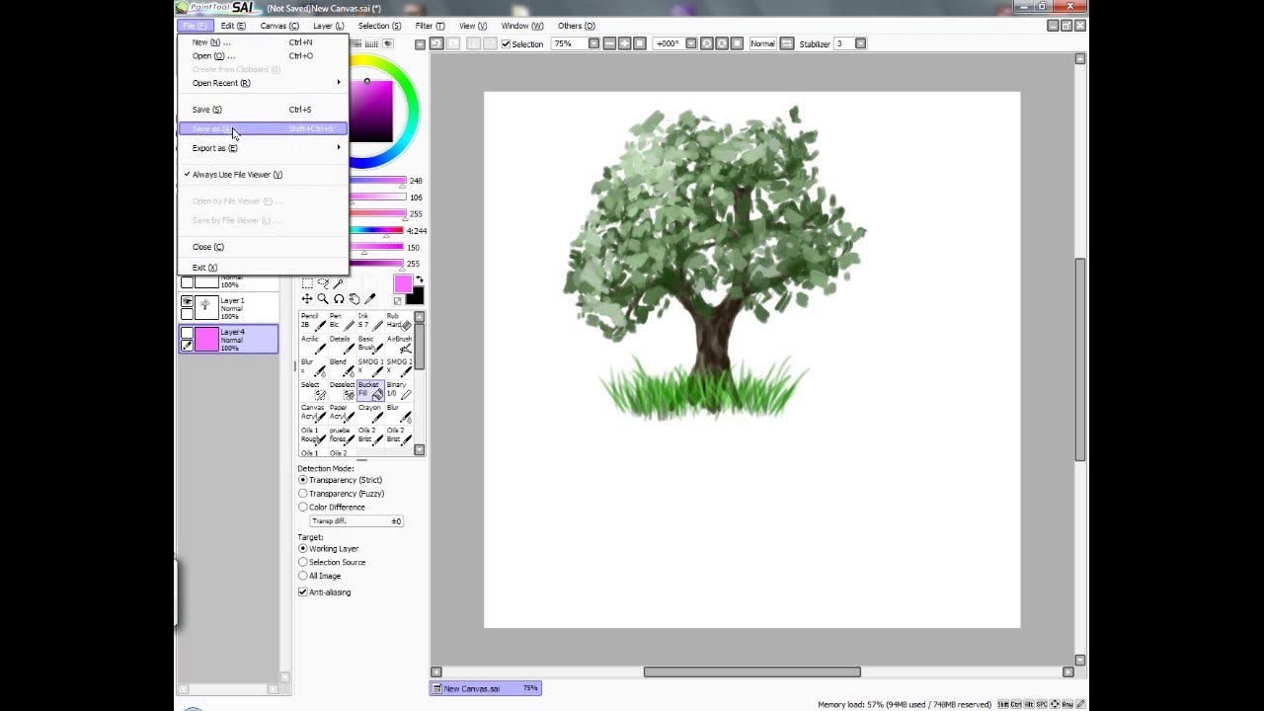Choose Exit from File menu
Image resolution: width=1264 pixels, height=711 pixels.
[x=262, y=268]
